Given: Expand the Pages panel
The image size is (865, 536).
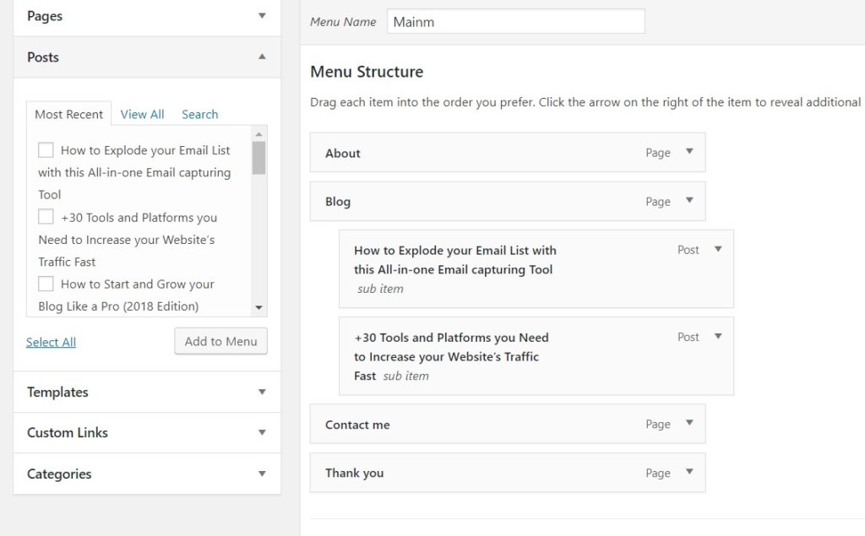Looking at the screenshot, I should (x=262, y=15).
